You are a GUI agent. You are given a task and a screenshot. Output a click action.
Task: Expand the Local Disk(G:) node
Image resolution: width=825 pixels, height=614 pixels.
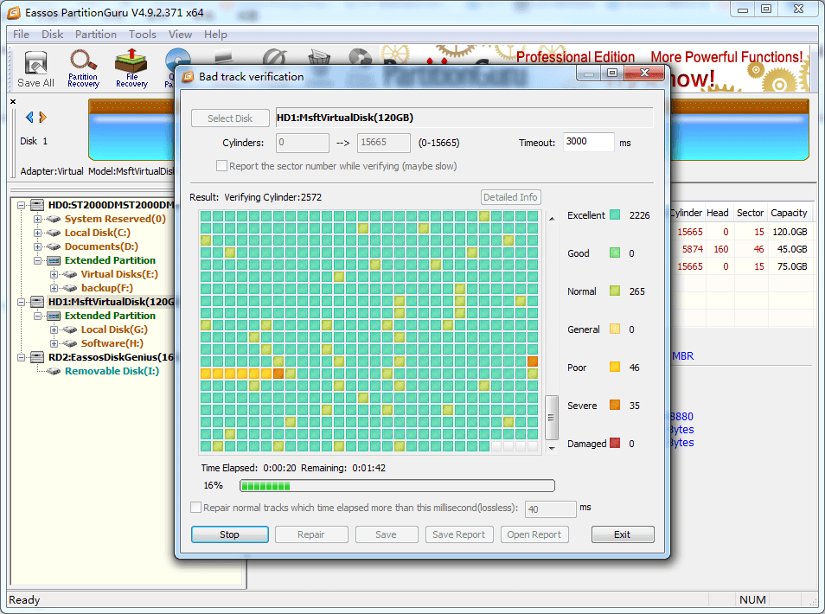click(x=54, y=329)
